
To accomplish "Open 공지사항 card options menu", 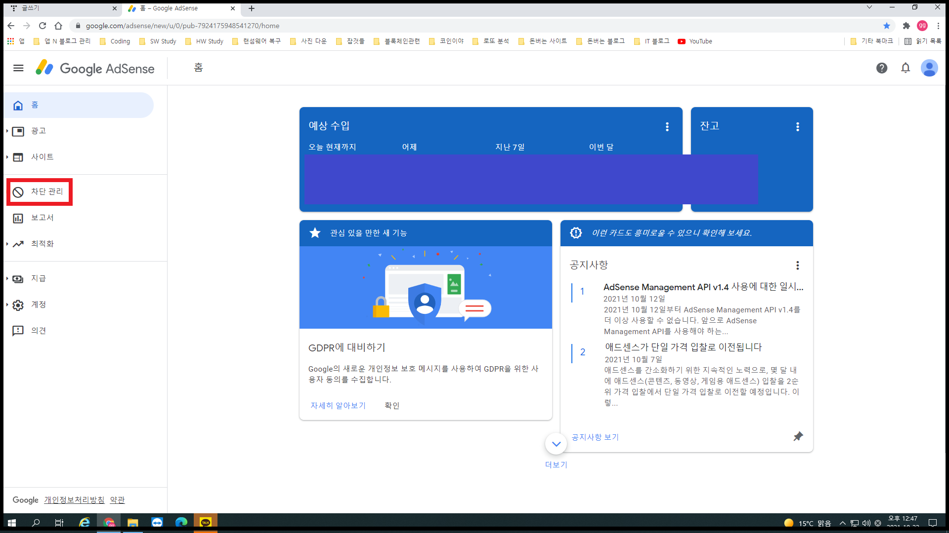I will [797, 266].
